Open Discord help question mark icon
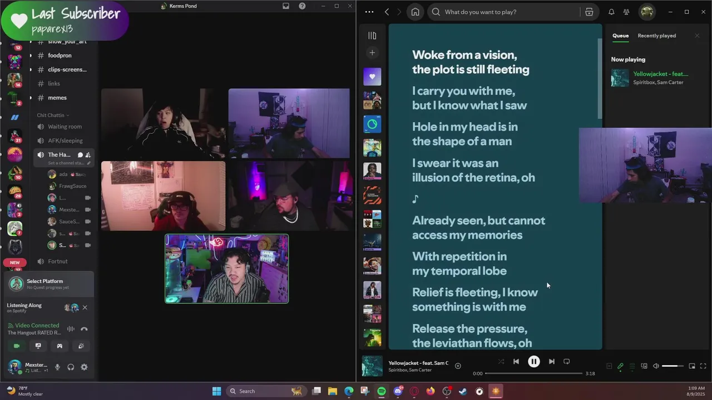This screenshot has width=712, height=400. point(302,6)
